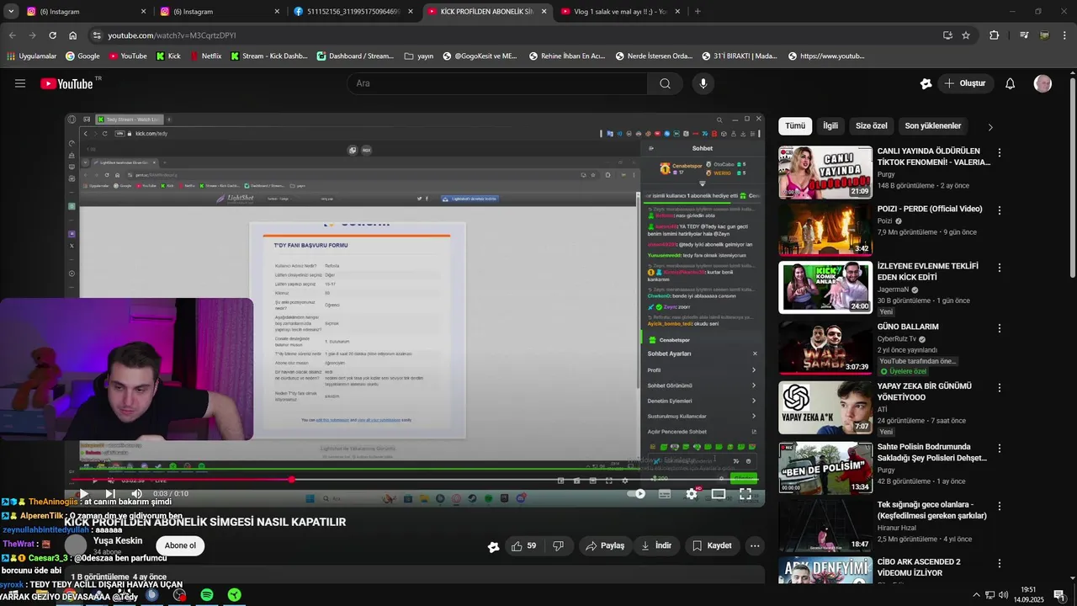
Task: Open YAPAY ZEKA BİR GÜNÜMÜ thumbnail
Action: click(825, 407)
